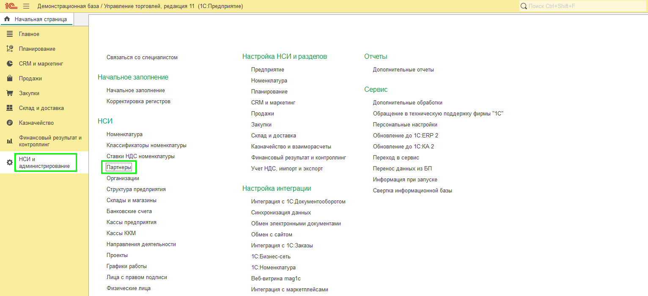
Task: Open Информация при запуске
Action: (405, 179)
